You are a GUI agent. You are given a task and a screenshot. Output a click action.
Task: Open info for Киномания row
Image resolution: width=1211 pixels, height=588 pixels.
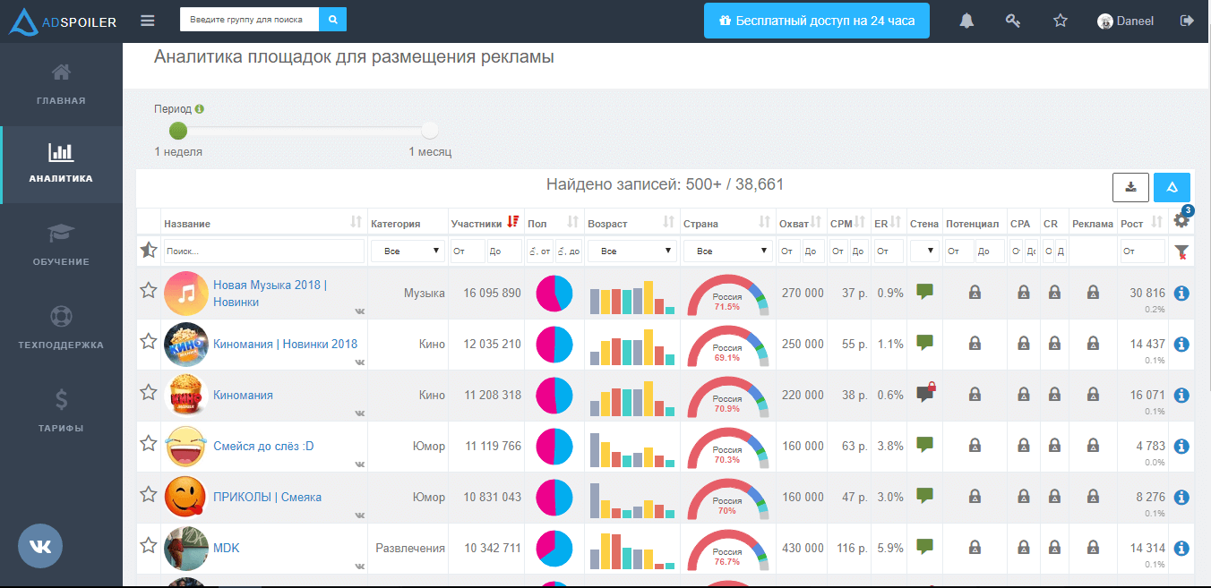[1181, 395]
